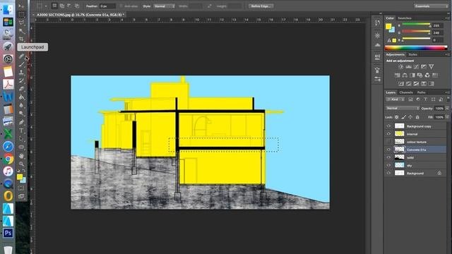Click the Refine Edge button
Image resolution: width=452 pixels, height=254 pixels.
(x=261, y=6)
